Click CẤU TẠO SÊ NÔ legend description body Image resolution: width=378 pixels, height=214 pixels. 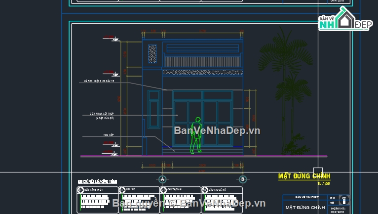tap(220, 203)
